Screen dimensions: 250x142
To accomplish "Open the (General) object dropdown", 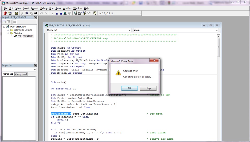I will click(x=130, y=30).
